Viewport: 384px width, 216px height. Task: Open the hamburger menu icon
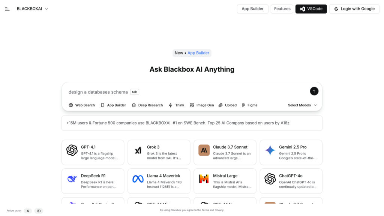tap(7, 9)
